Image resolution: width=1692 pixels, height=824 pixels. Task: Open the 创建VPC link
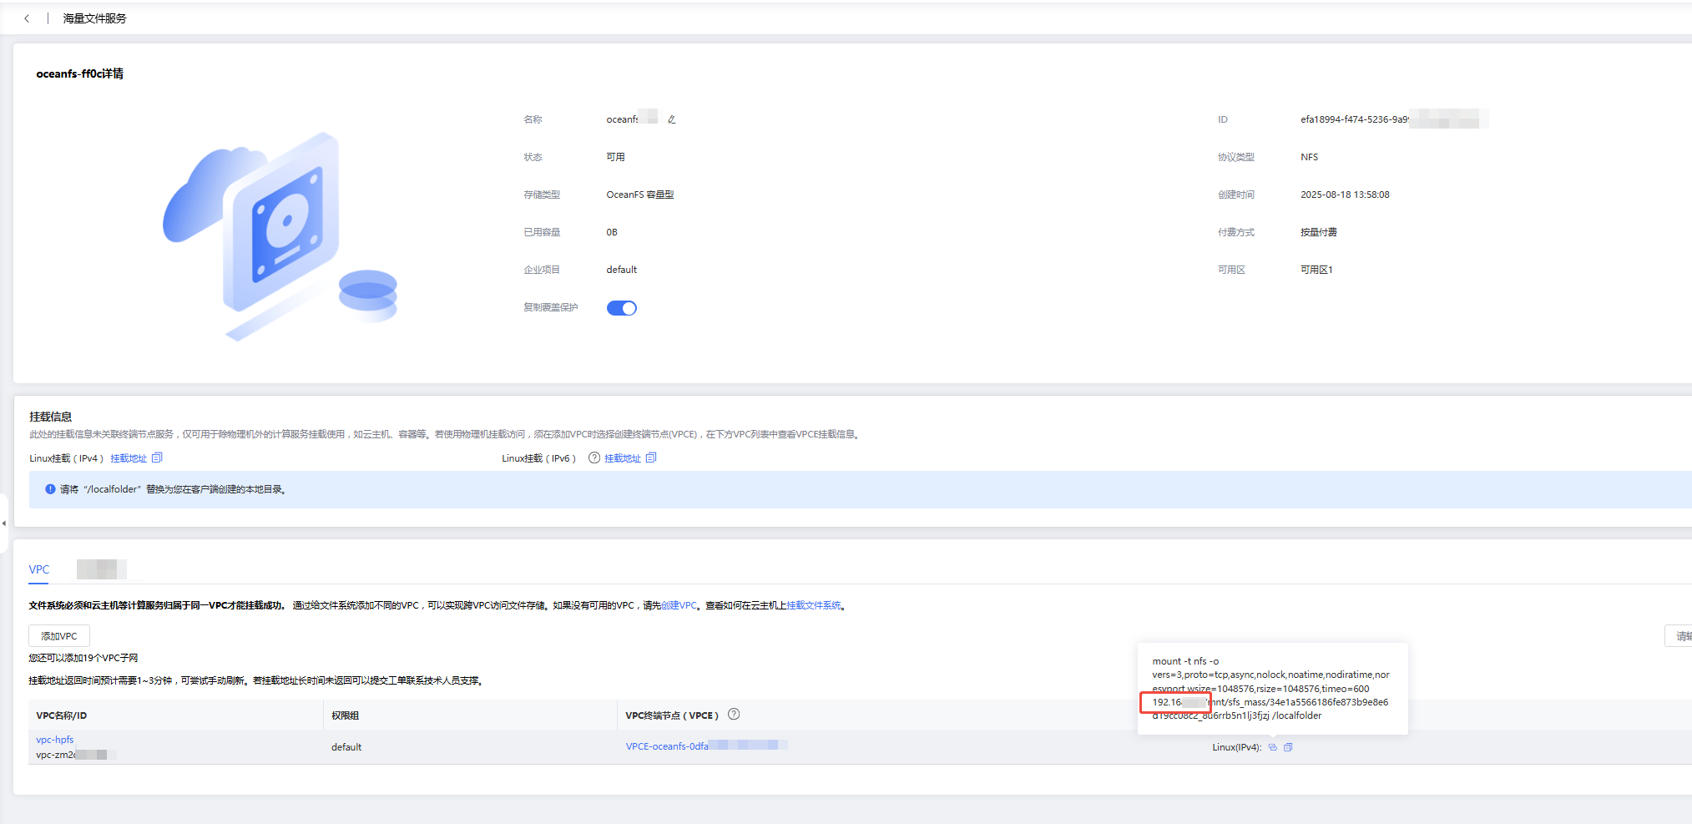679,606
